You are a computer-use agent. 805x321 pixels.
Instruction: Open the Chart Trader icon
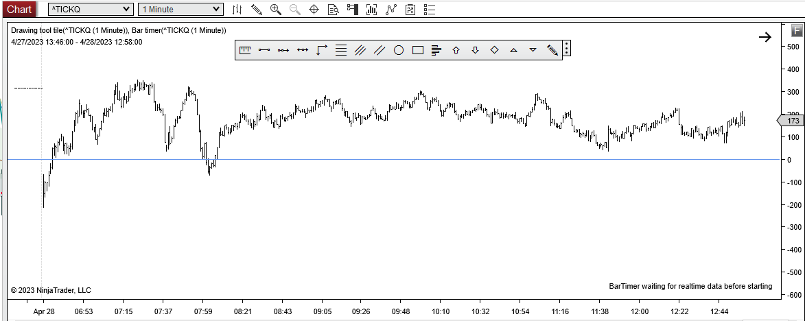[x=353, y=9]
